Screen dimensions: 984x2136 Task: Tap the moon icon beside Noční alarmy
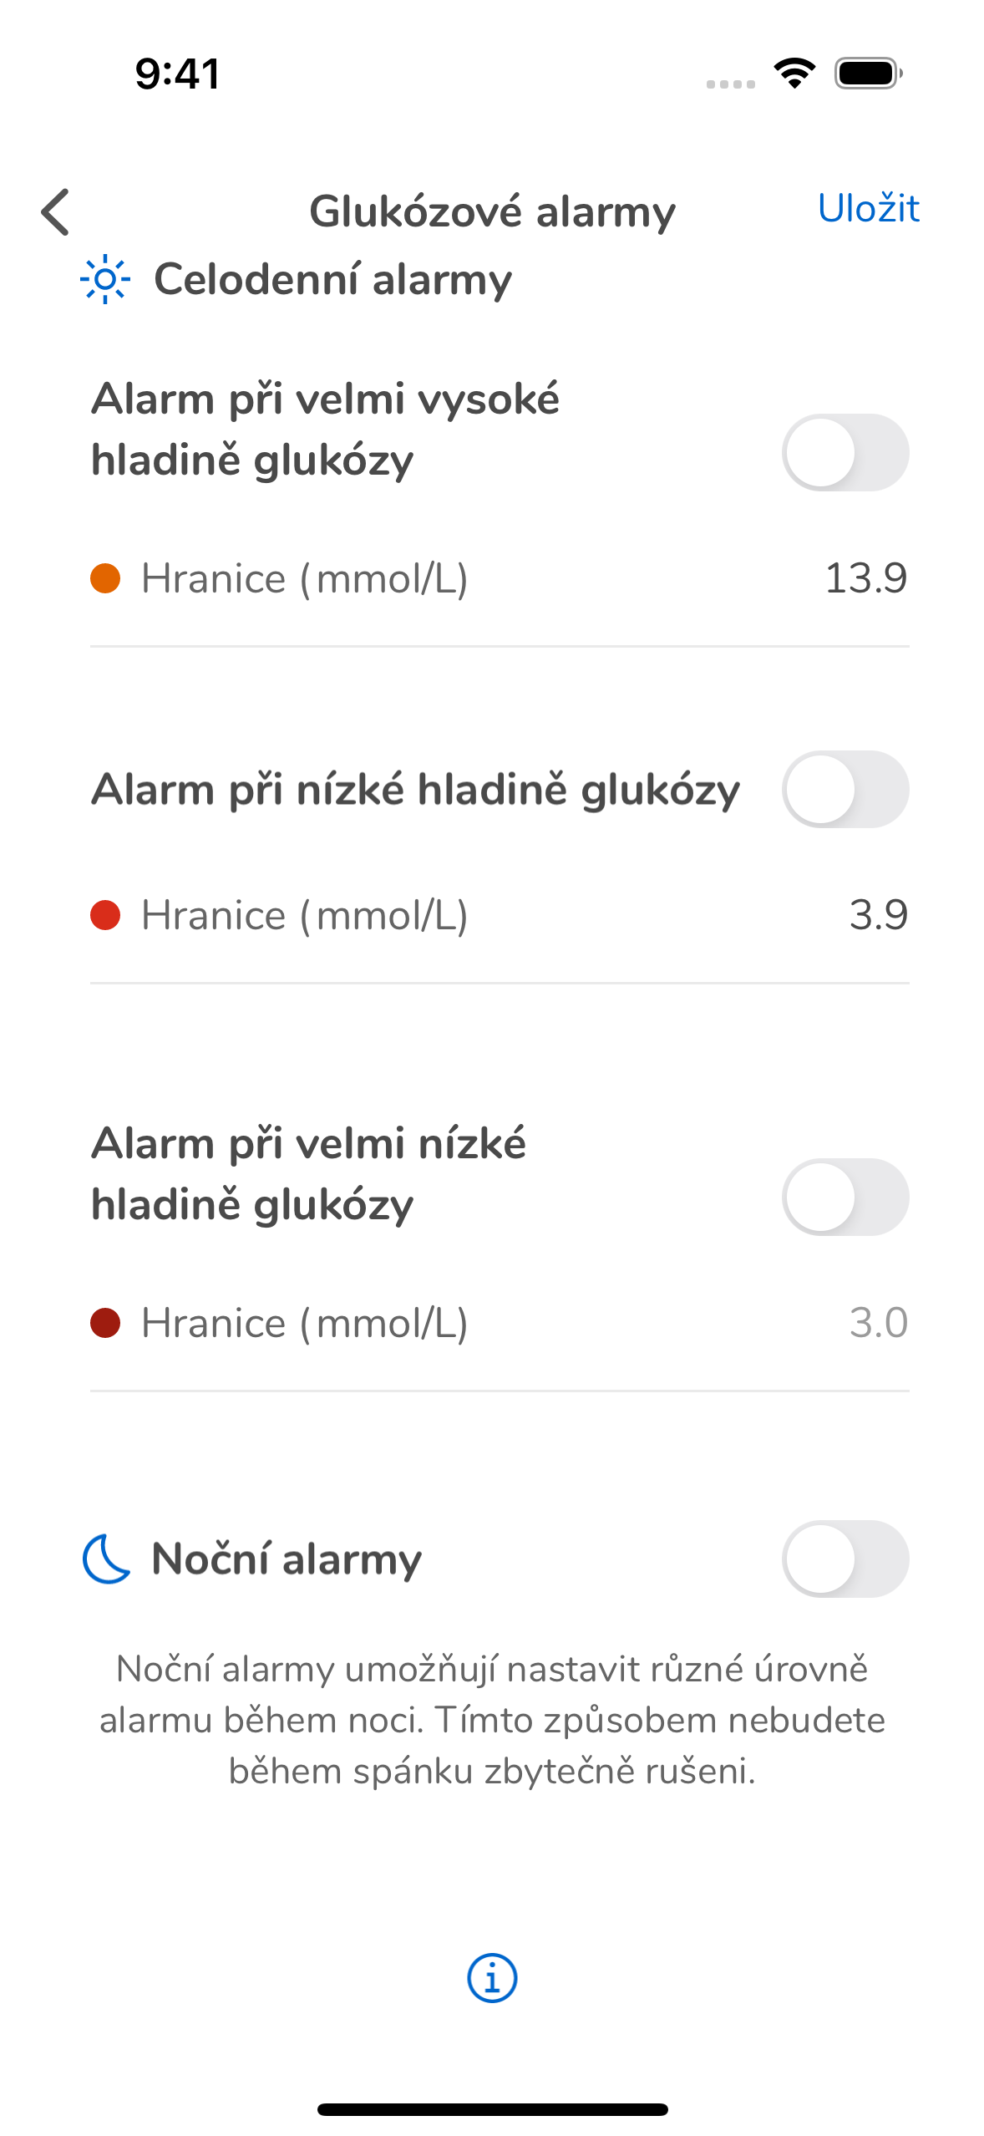click(107, 1559)
